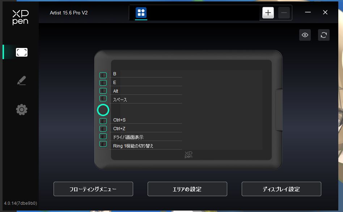Click the plus button to add application

[268, 13]
